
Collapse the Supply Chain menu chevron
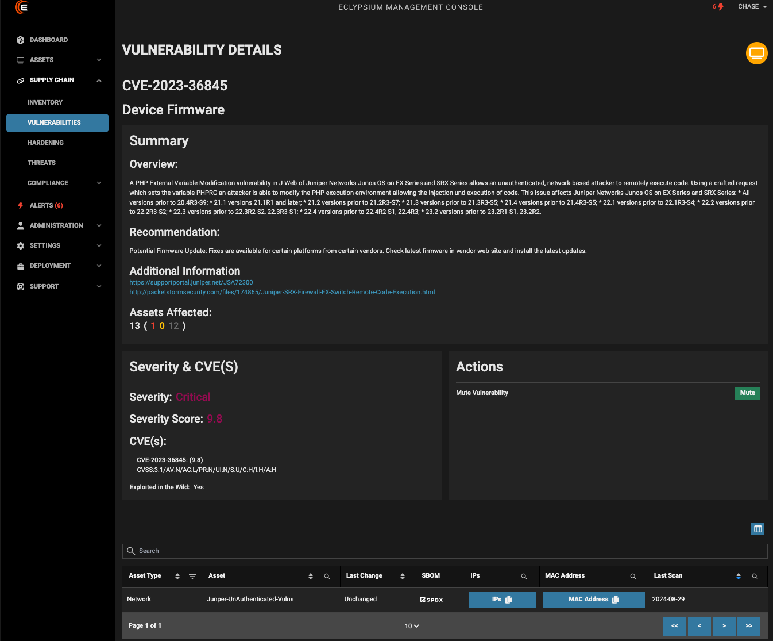click(x=99, y=80)
